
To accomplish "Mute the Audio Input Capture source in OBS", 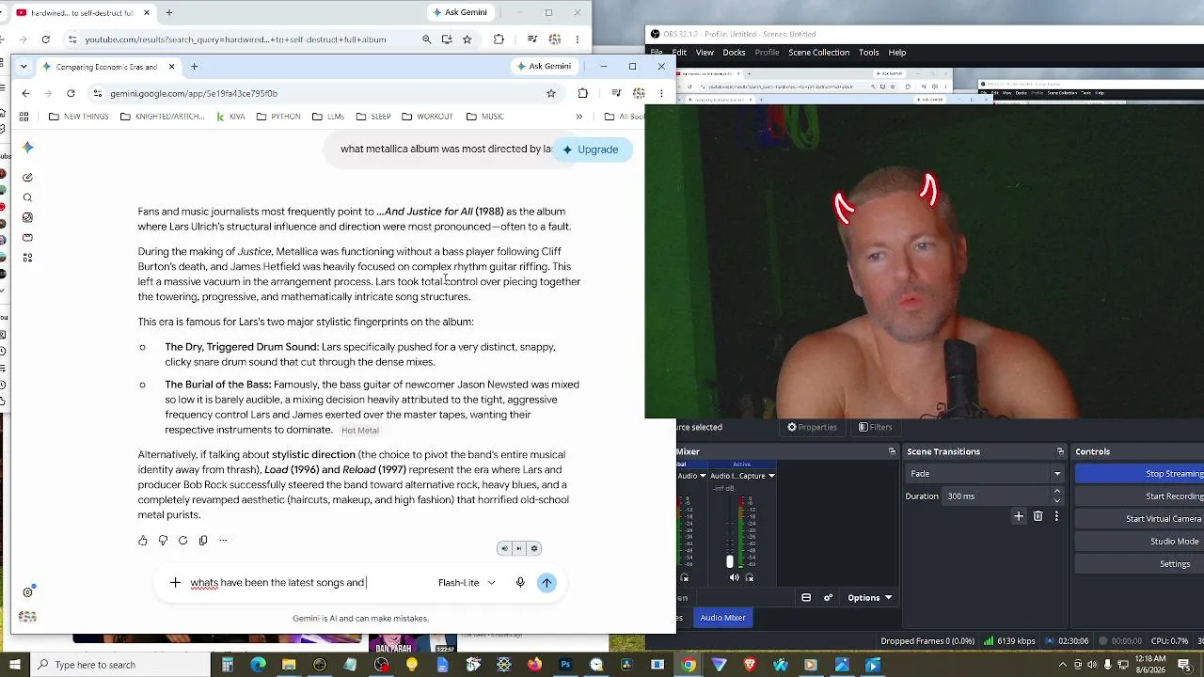I will (x=735, y=578).
